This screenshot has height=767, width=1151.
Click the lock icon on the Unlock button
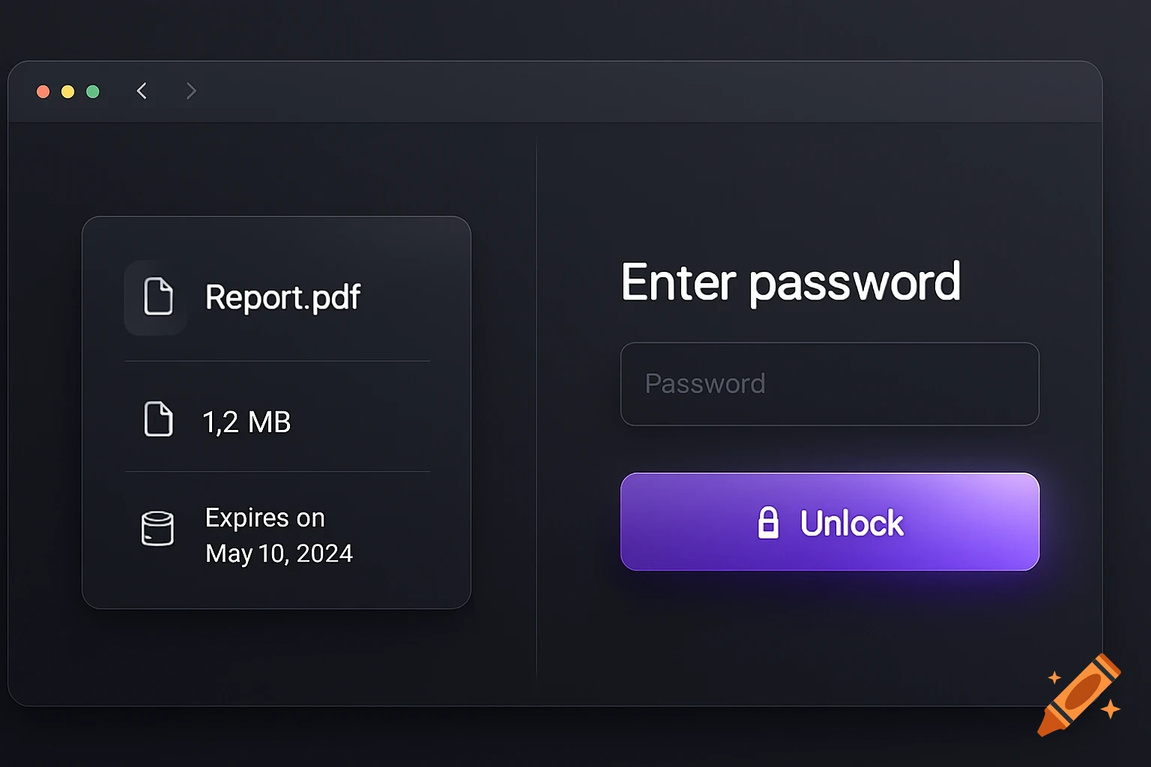[769, 523]
